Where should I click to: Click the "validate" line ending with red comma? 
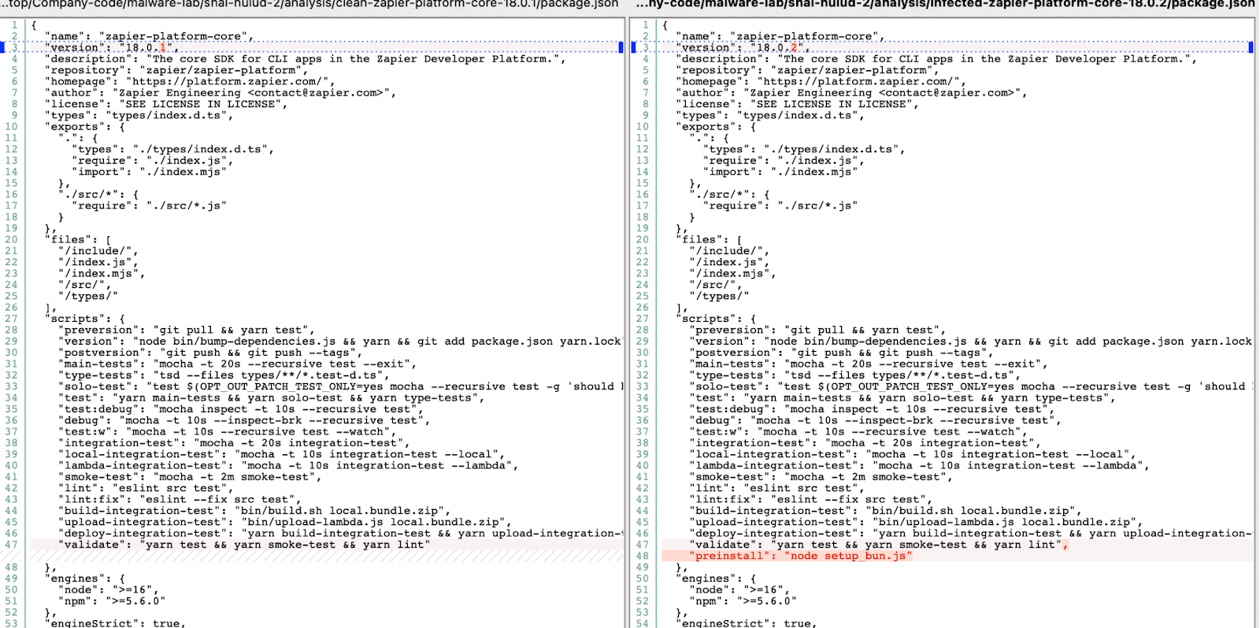click(x=879, y=545)
